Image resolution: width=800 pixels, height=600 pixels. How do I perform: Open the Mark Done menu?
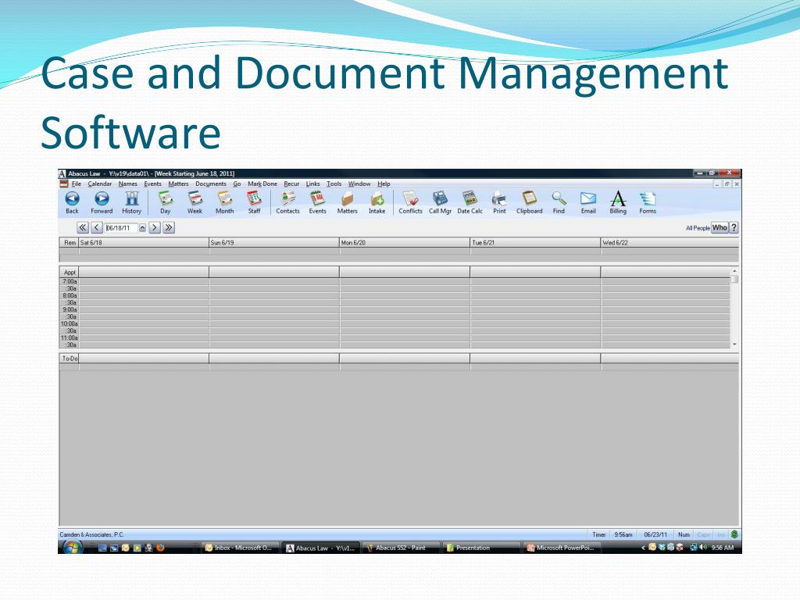click(x=262, y=184)
